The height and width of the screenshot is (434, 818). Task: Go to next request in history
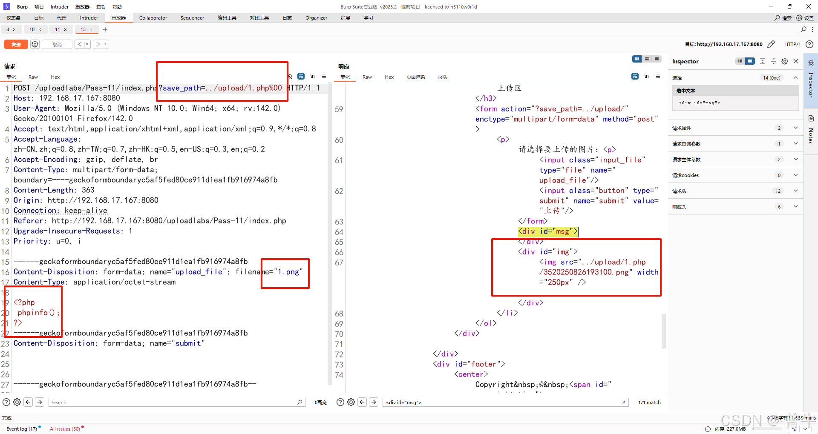(x=98, y=44)
